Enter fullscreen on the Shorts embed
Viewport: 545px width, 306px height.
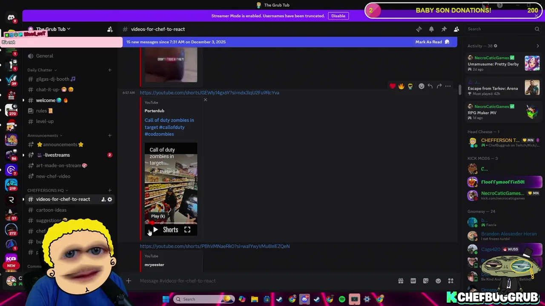[187, 230]
